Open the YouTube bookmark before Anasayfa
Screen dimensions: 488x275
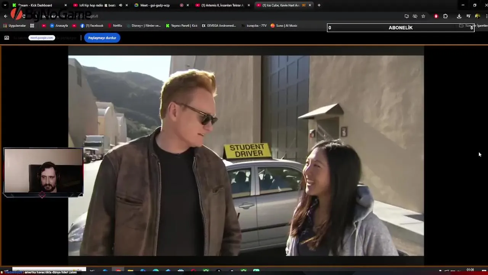(x=44, y=26)
